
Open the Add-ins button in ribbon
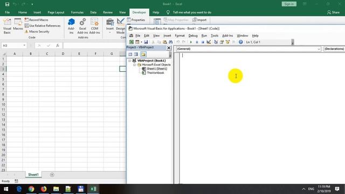pyautogui.click(x=71, y=26)
